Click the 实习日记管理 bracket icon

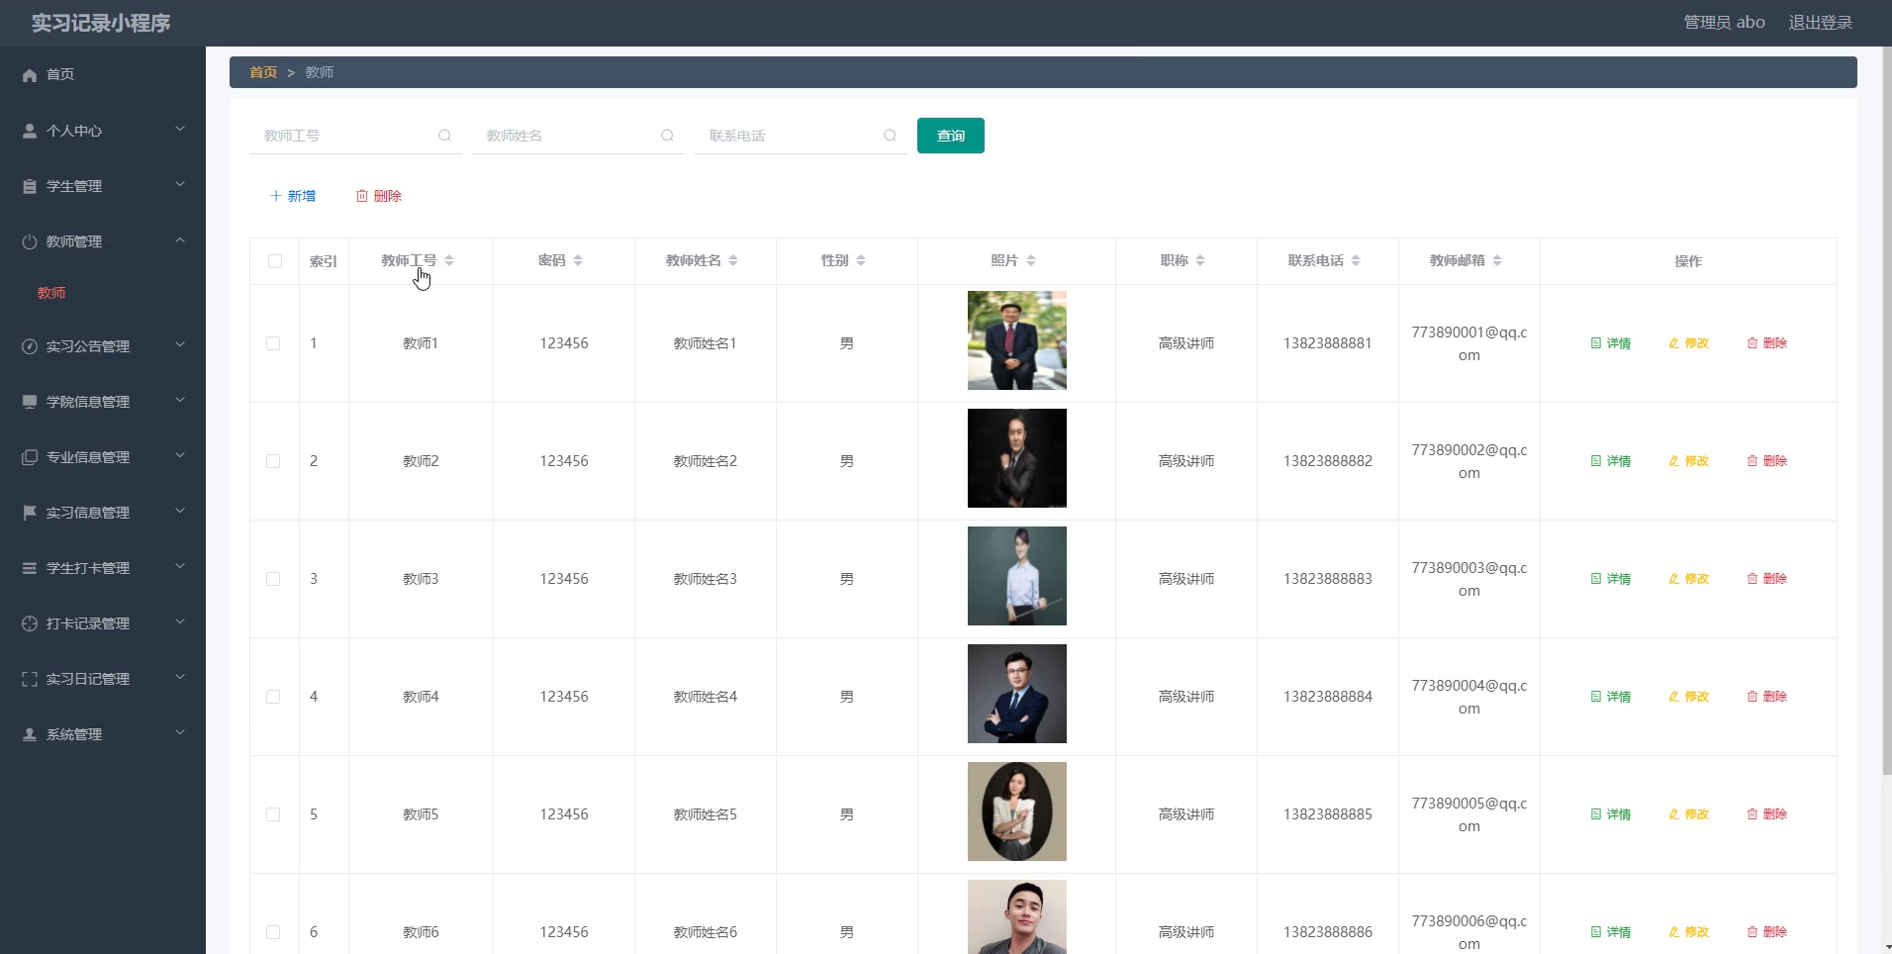pyautogui.click(x=30, y=679)
